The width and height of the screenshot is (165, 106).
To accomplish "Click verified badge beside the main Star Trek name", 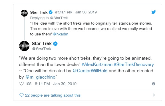I will [55, 44].
